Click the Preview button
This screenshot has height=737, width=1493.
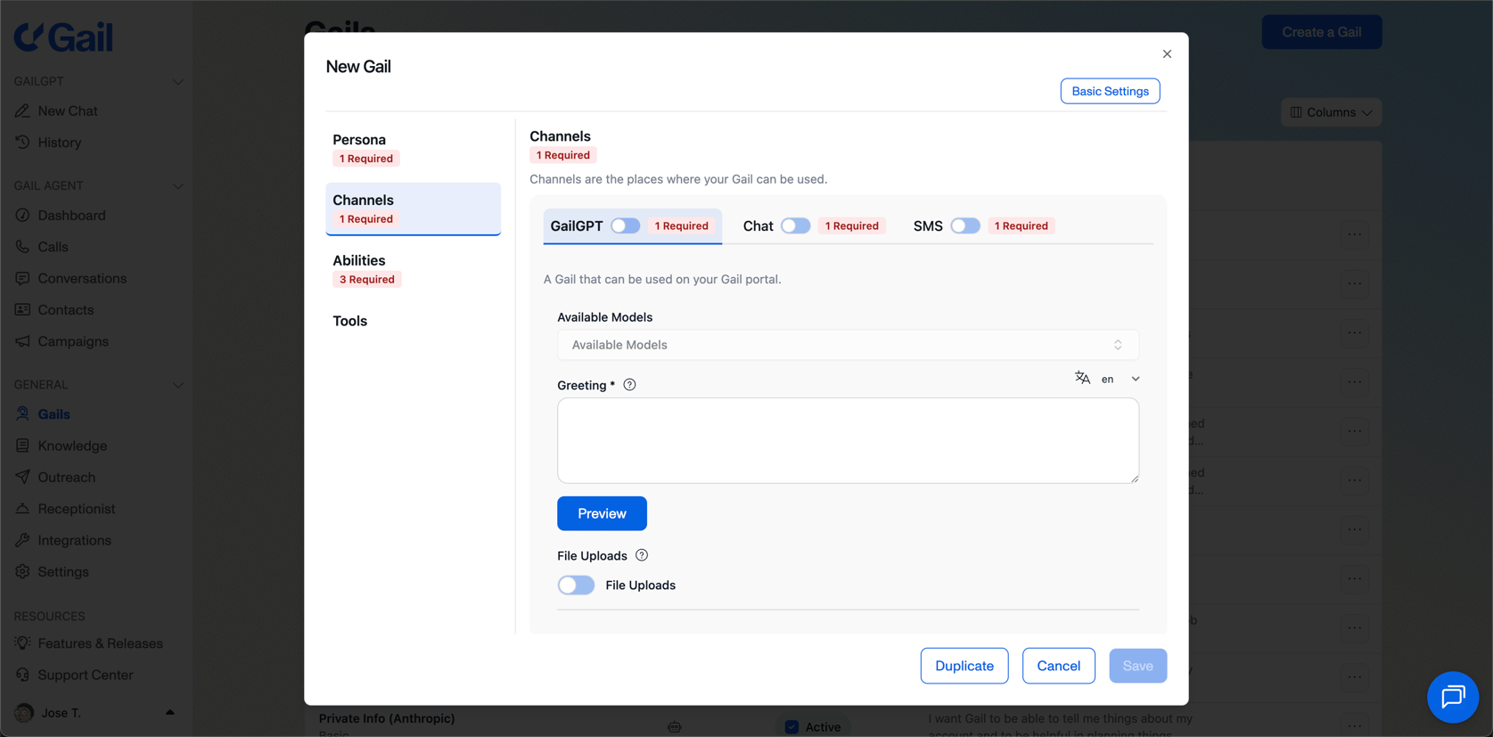[x=602, y=513]
